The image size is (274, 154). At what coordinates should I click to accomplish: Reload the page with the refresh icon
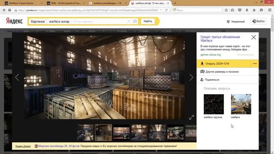pos(167,10)
